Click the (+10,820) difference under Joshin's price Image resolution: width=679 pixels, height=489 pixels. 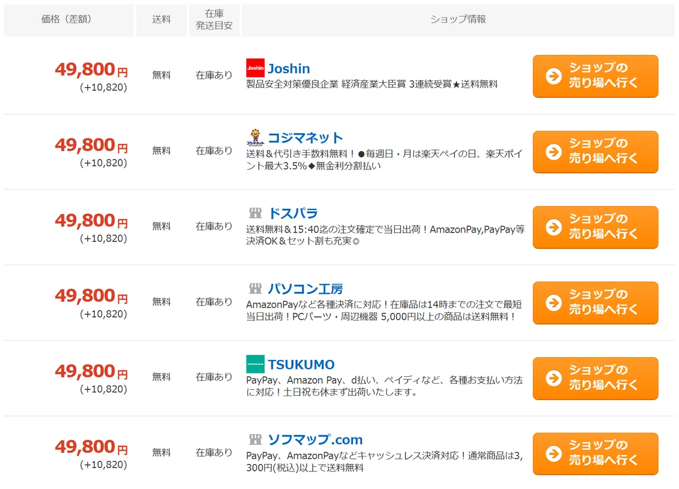[x=104, y=88]
